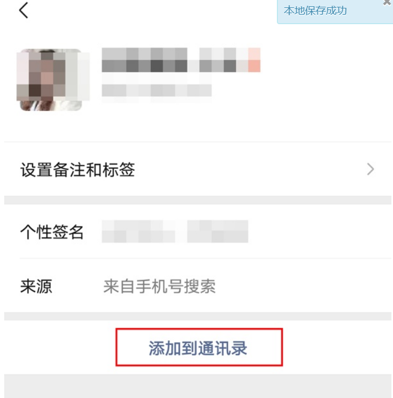Click the gray divider above 个性签名
393x398 pixels.
(x=198, y=200)
